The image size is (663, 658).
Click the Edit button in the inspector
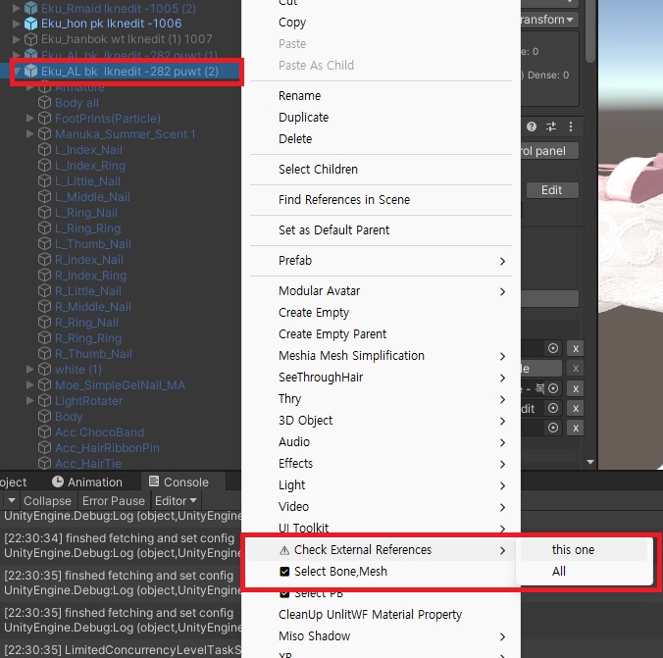point(552,190)
